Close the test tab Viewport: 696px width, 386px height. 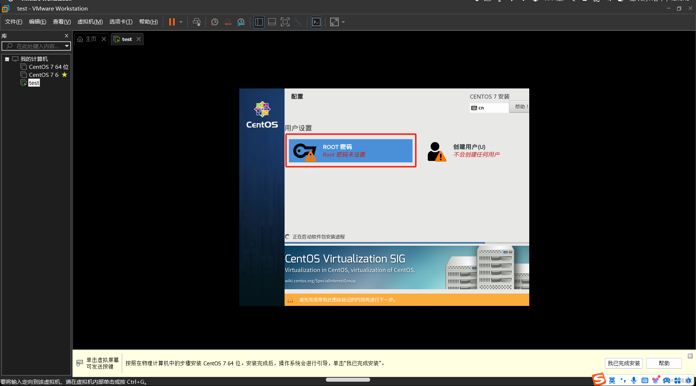[x=138, y=39]
